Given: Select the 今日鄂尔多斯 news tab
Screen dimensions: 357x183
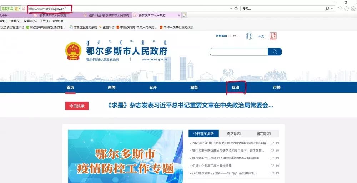Looking at the screenshot, I should click(203, 134).
